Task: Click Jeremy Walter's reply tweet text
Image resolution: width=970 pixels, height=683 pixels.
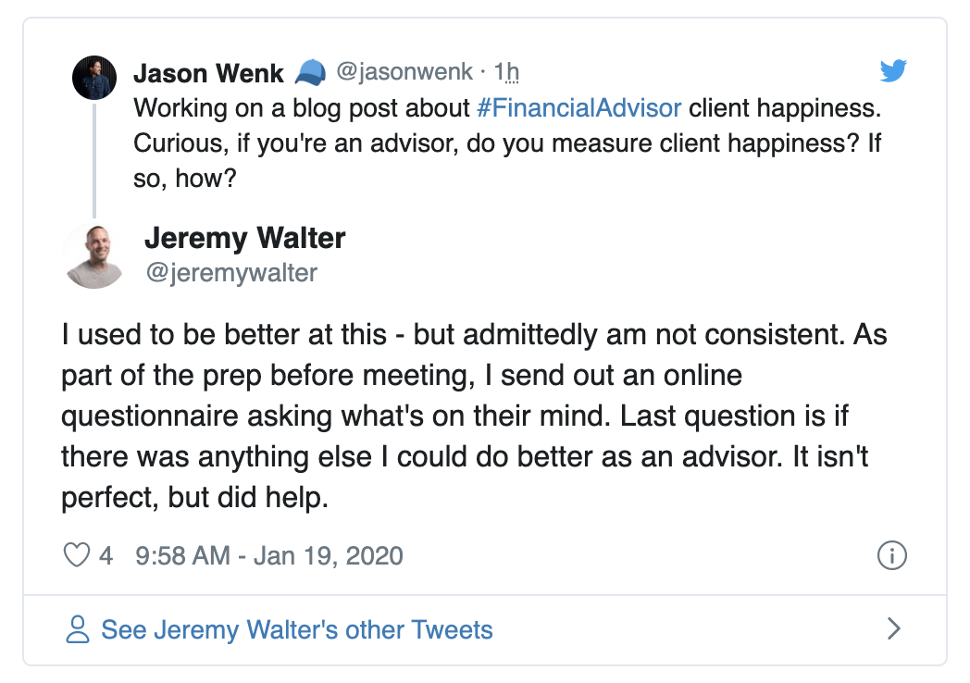Action: pos(474,416)
